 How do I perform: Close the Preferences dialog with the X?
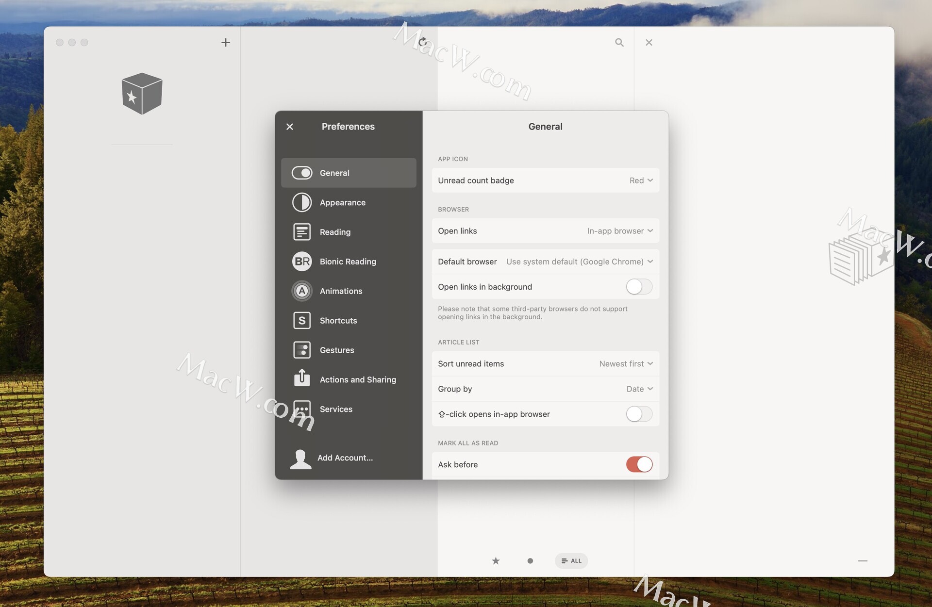click(x=290, y=127)
